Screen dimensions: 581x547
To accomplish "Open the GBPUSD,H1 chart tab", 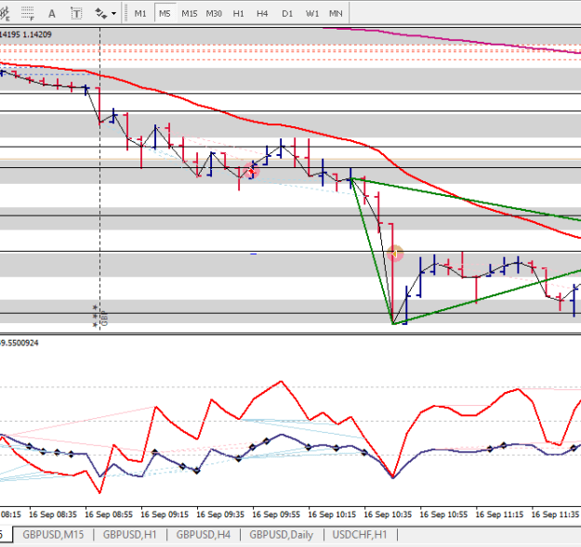I will 130,535.
